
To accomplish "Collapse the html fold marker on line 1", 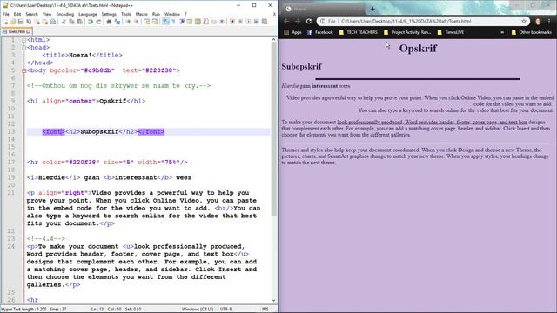I will [24, 40].
